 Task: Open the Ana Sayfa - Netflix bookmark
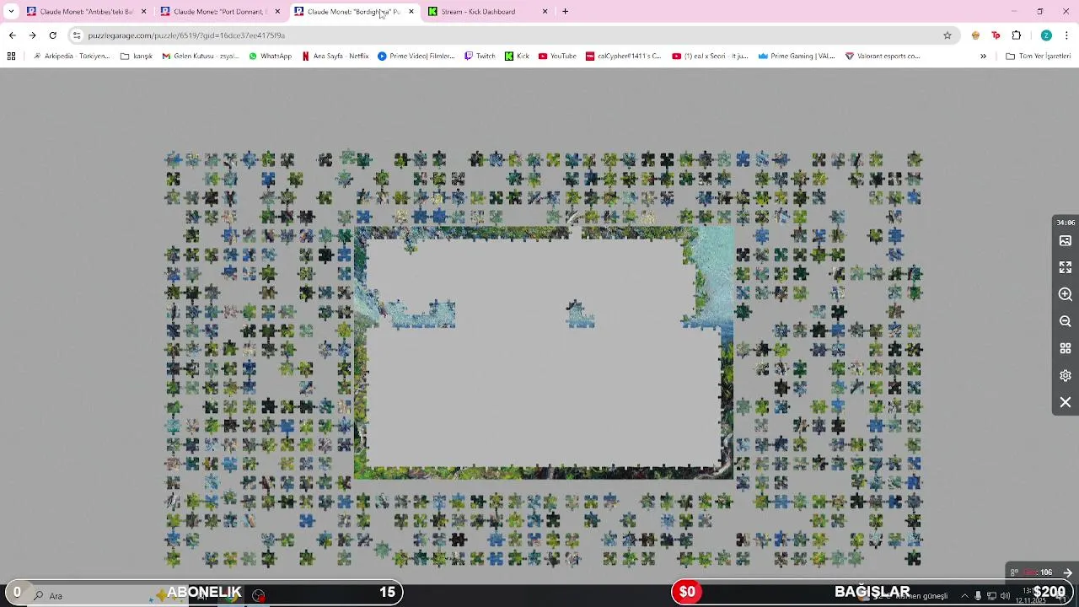point(335,56)
